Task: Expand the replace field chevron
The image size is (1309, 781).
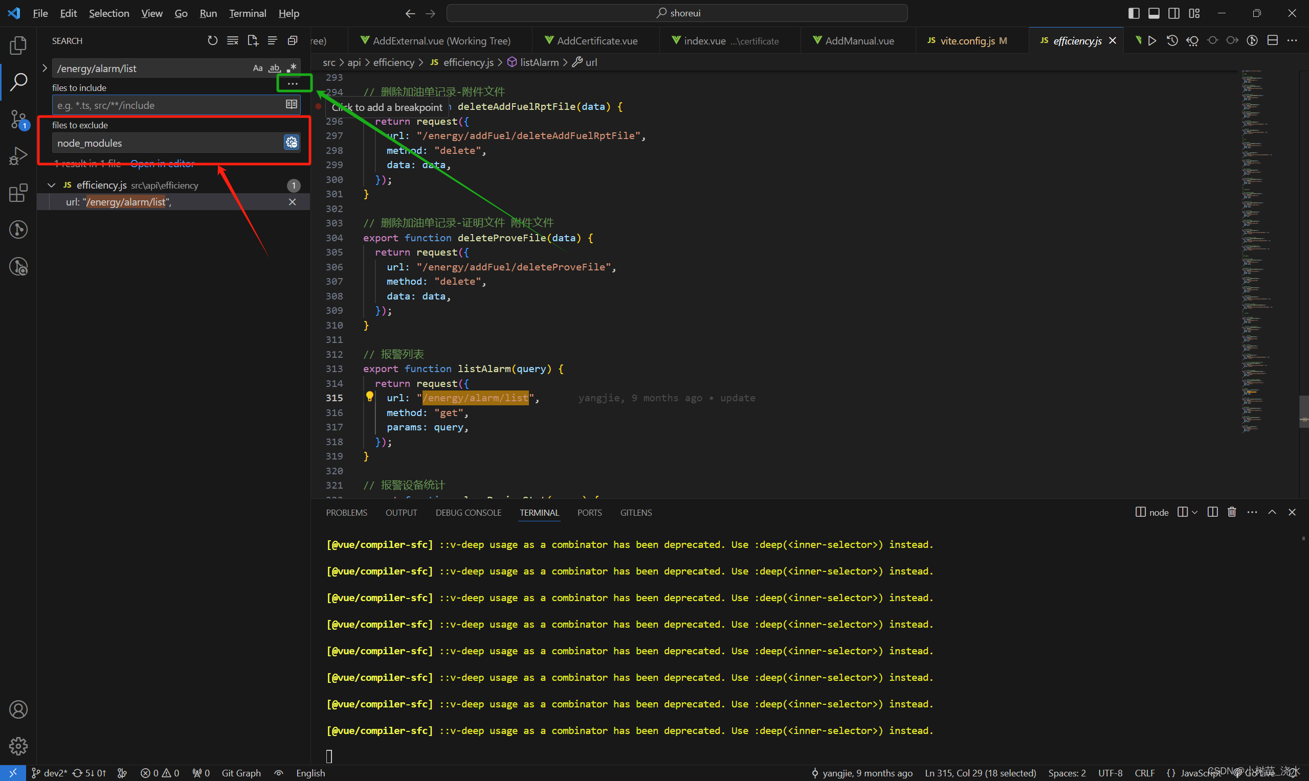Action: point(45,68)
